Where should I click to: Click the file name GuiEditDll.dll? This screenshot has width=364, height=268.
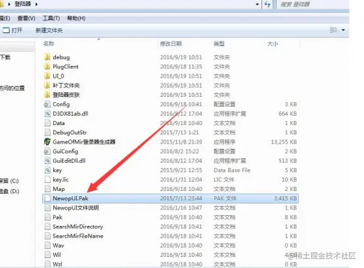pyautogui.click(x=69, y=161)
